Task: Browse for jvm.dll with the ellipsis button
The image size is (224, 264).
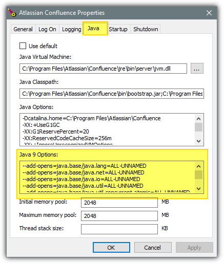Action: coord(197,69)
